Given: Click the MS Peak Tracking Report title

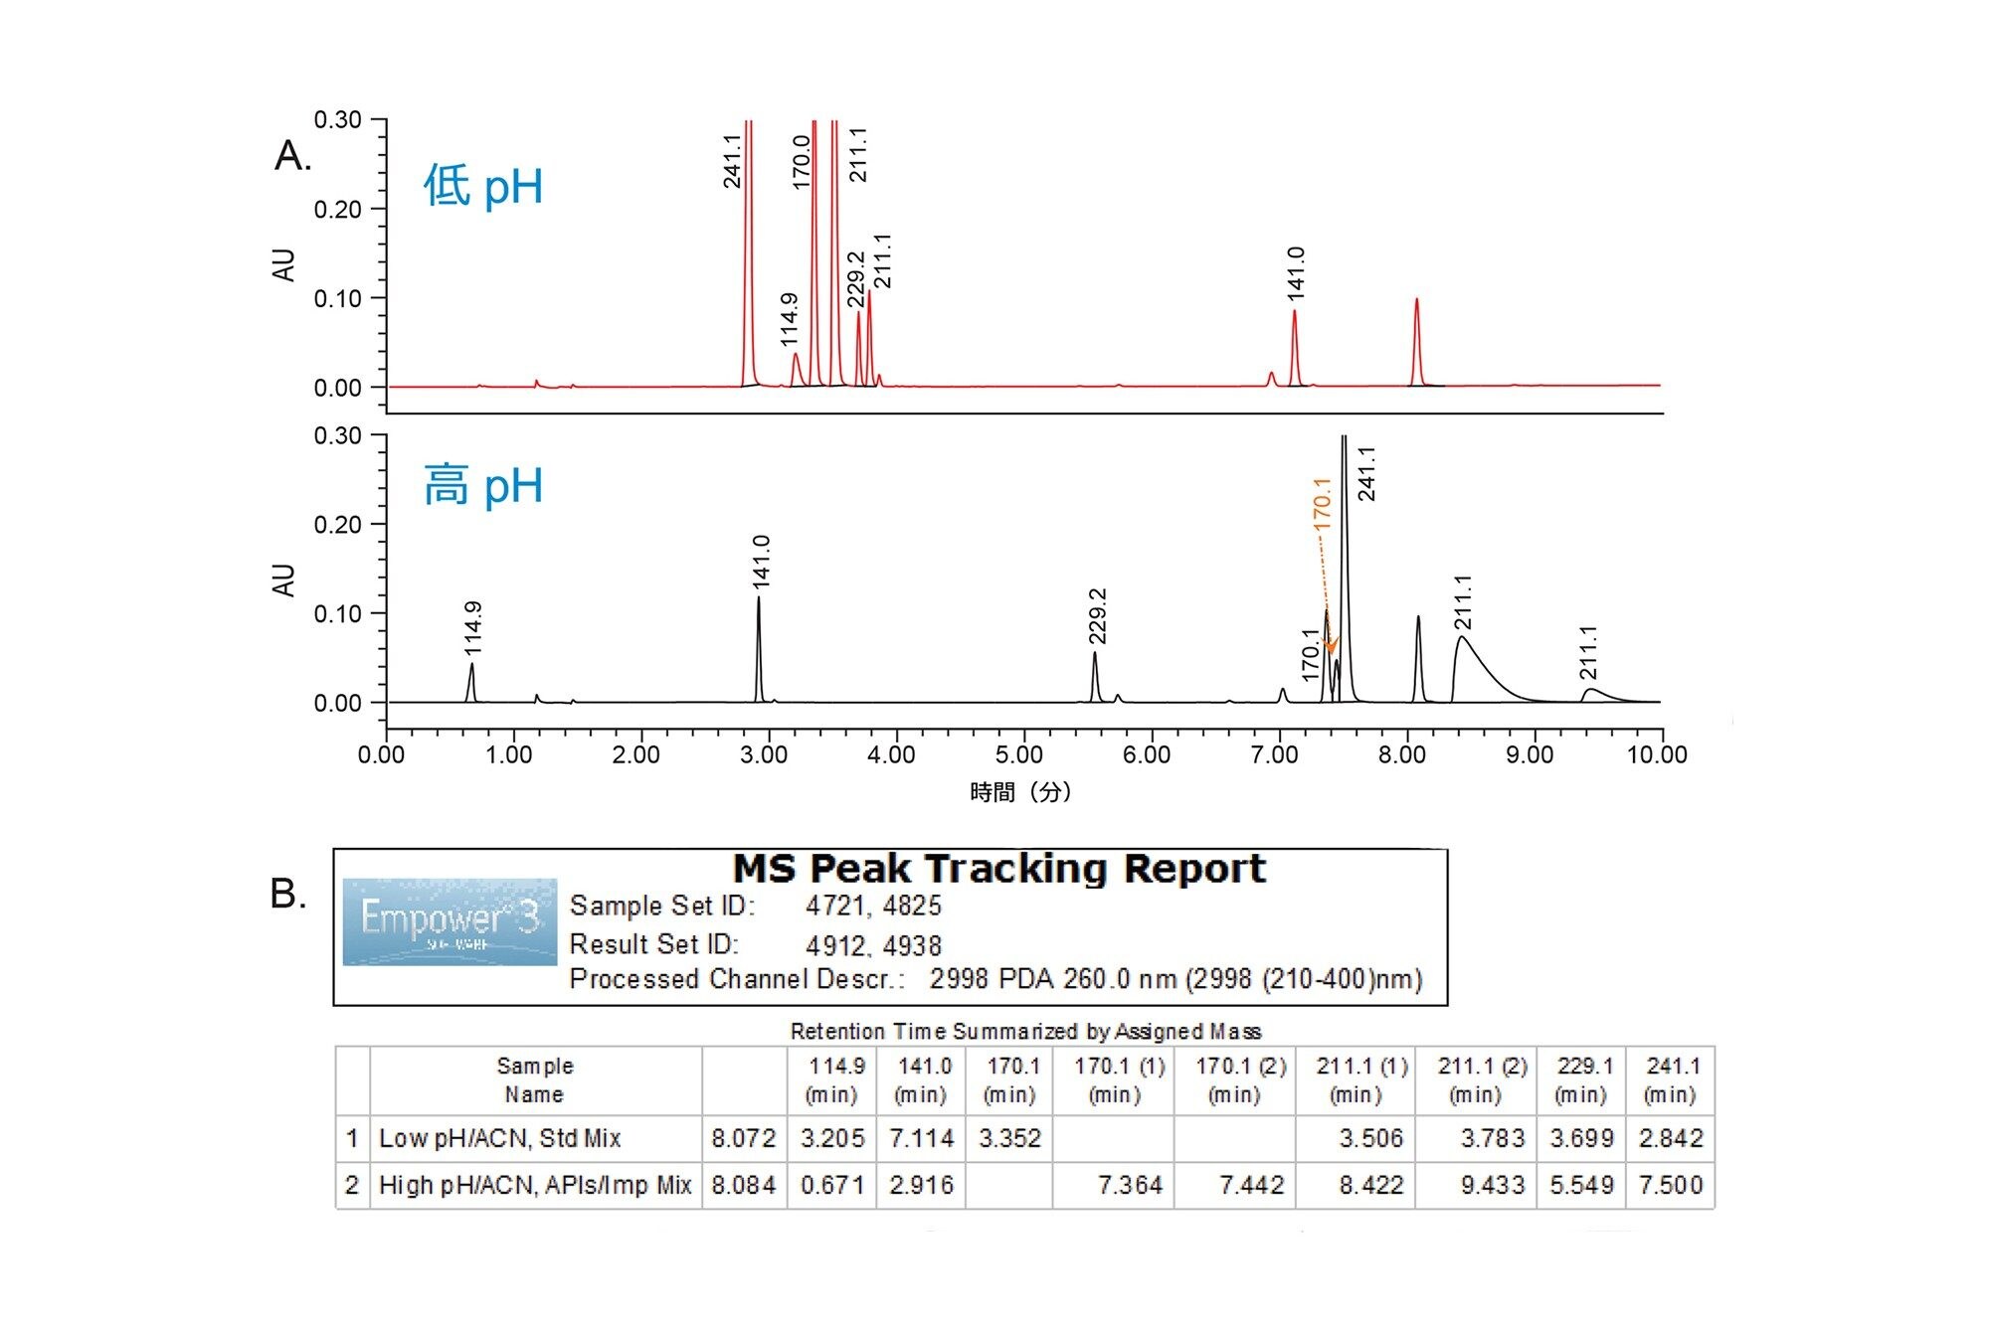Looking at the screenshot, I should click(x=999, y=869).
